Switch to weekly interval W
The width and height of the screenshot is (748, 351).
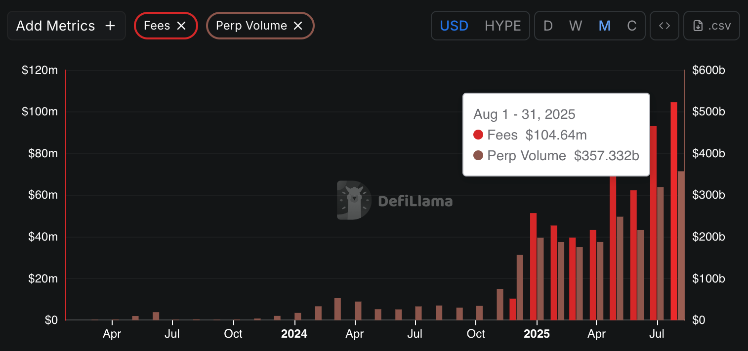point(575,25)
